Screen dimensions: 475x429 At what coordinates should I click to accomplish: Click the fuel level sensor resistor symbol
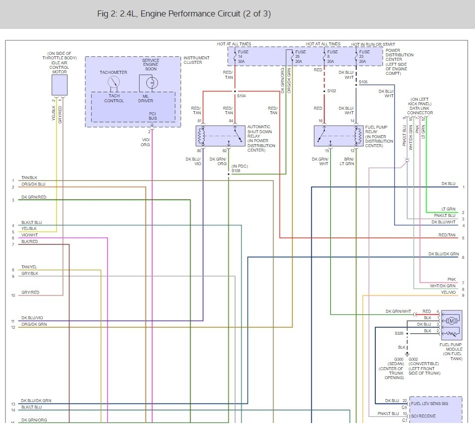point(452,334)
